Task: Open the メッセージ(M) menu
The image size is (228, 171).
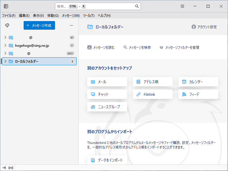Action: 71,16
